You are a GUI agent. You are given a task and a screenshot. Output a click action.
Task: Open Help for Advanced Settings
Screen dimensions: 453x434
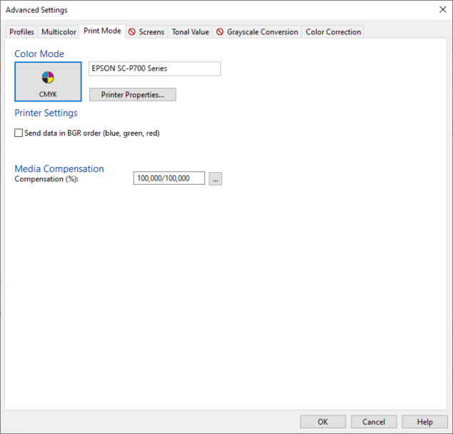(x=424, y=421)
